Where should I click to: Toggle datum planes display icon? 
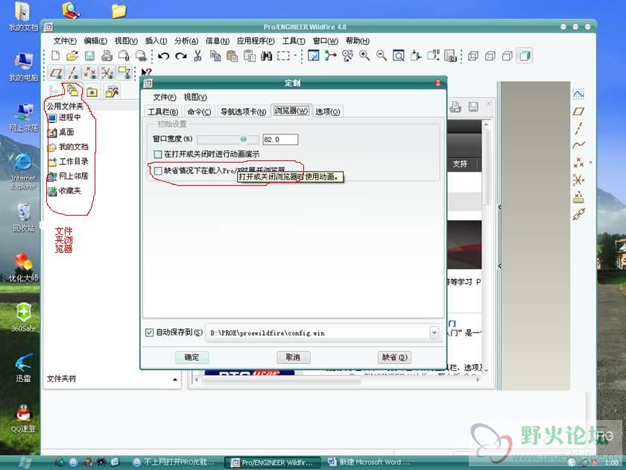point(55,73)
